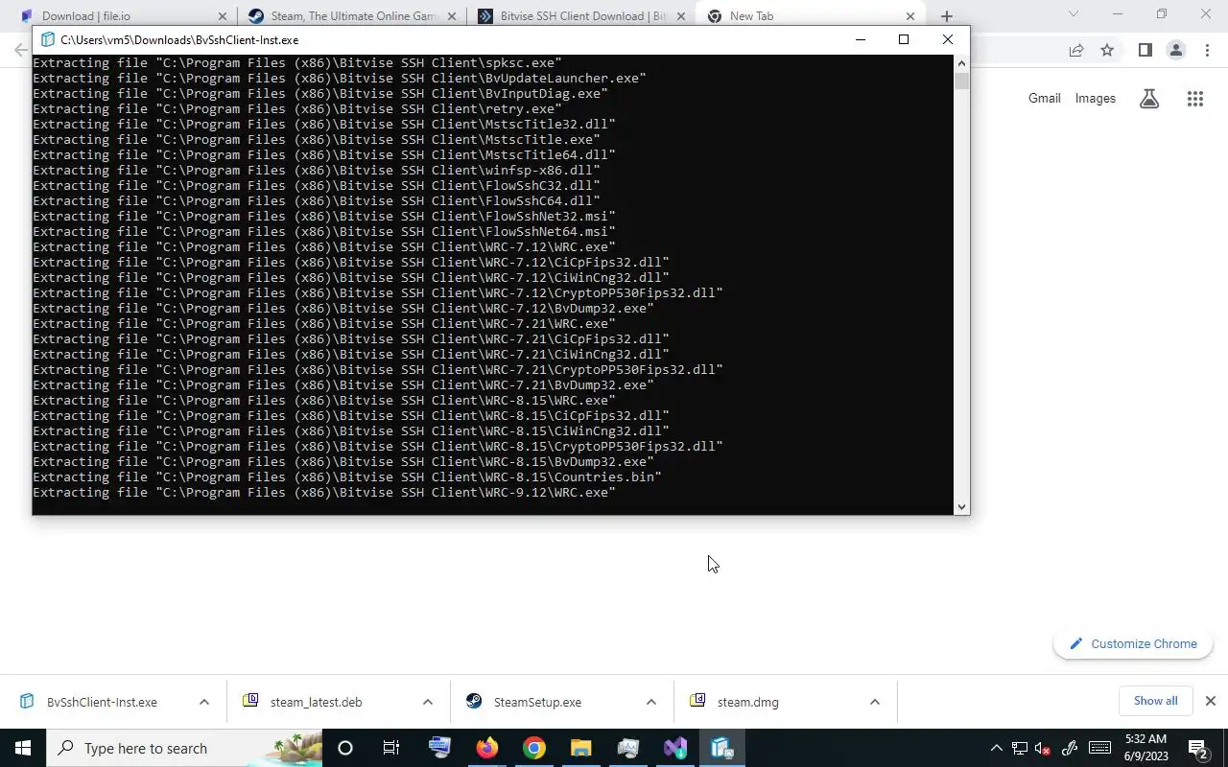Open the gray server-tool taskbar icon
The image size is (1228, 767).
pyautogui.click(x=627, y=748)
